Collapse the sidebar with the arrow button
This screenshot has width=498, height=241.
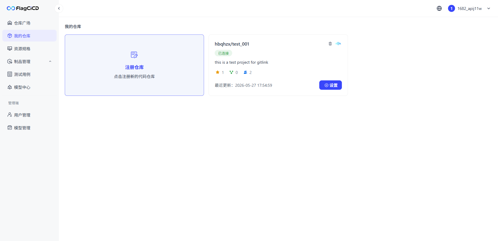coord(59,8)
